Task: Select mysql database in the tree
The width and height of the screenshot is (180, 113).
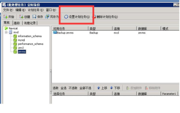Action: [x=21, y=40]
